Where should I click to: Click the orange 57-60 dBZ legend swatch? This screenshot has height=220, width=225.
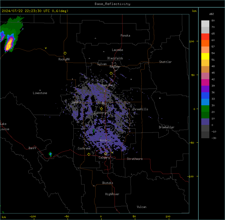pos(205,43)
